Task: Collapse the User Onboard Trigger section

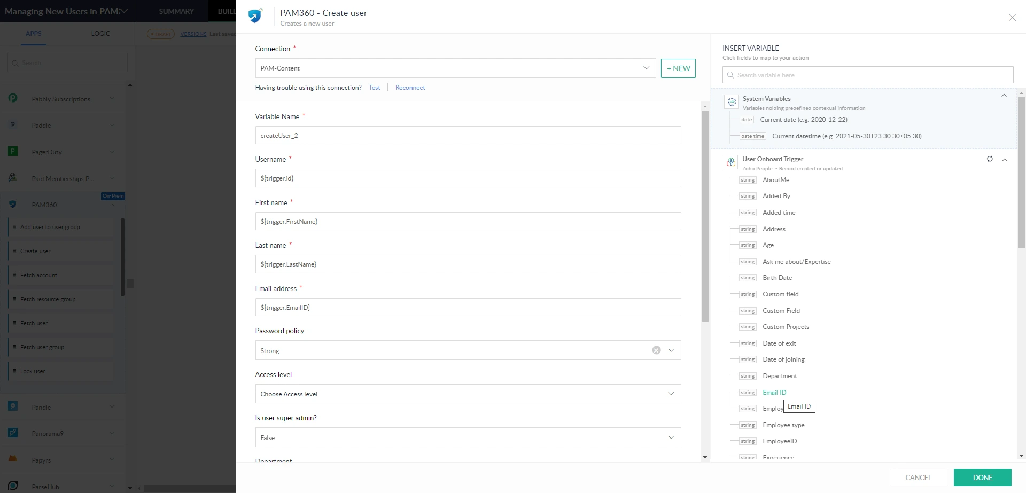Action: [x=1005, y=160]
